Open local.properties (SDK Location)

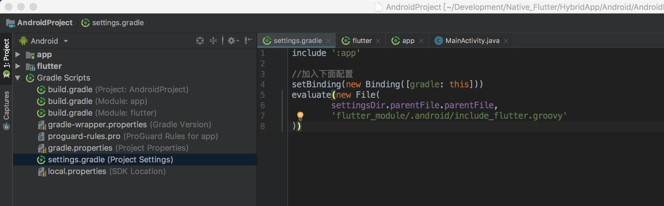[x=107, y=171]
